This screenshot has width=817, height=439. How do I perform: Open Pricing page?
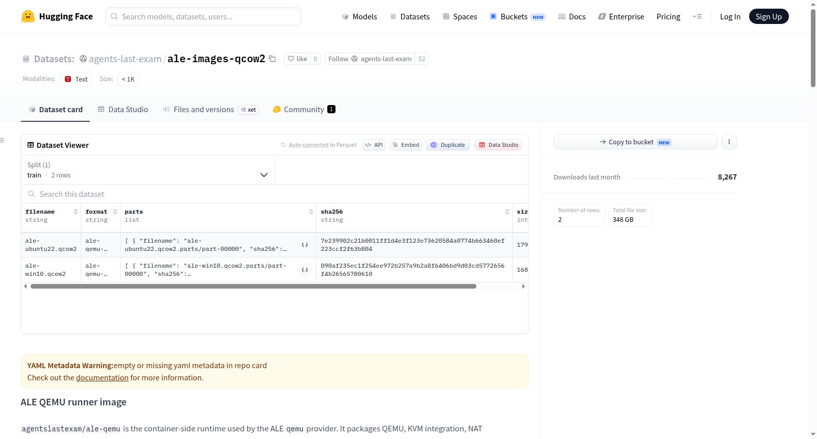tap(668, 16)
